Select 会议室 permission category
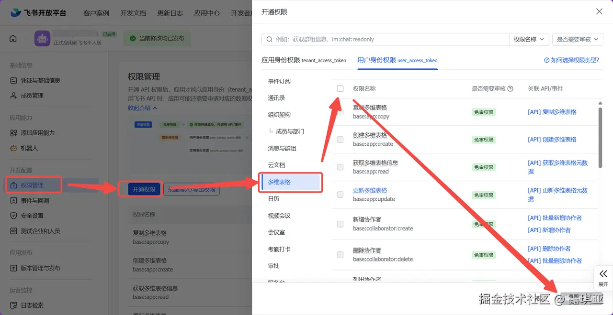613x315 pixels. pyautogui.click(x=276, y=232)
